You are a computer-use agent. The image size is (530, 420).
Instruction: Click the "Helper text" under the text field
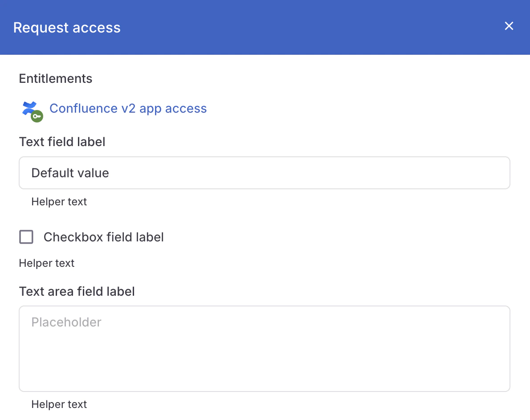59,201
